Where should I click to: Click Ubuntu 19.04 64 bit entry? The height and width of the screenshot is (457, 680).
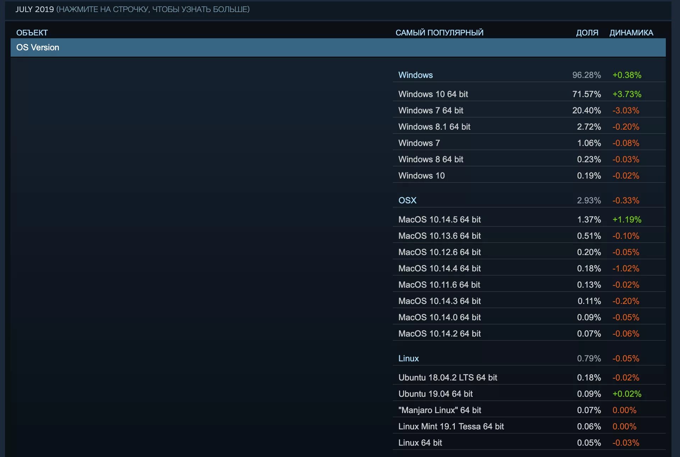pos(529,394)
